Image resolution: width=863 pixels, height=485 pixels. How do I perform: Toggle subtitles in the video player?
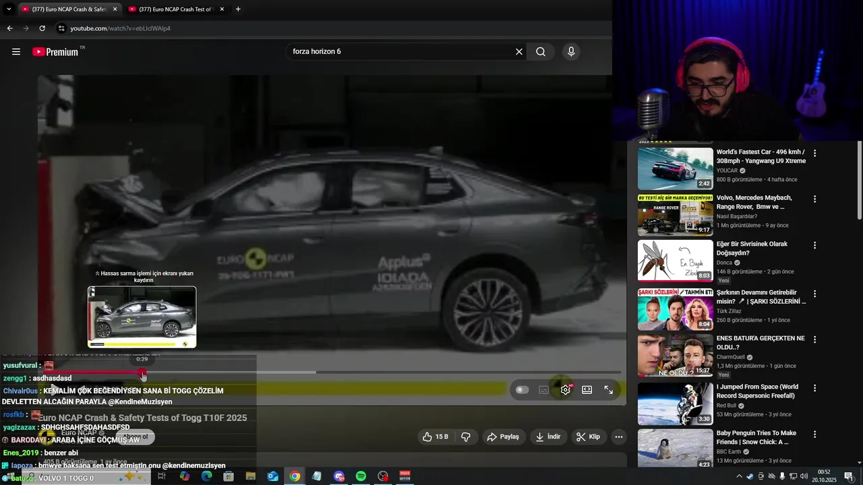(x=543, y=390)
